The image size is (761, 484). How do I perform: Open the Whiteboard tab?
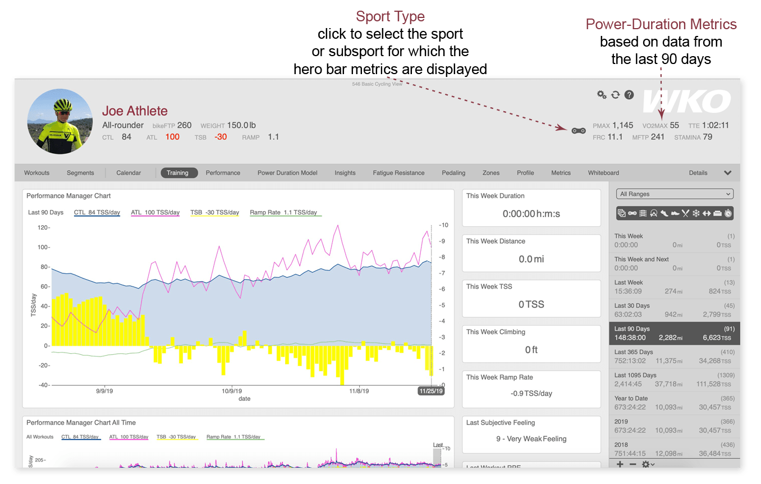tap(603, 173)
